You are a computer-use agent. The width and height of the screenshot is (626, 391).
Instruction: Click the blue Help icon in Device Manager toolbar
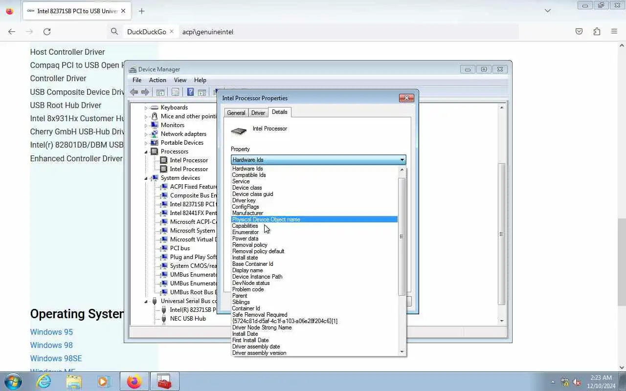tap(190, 92)
